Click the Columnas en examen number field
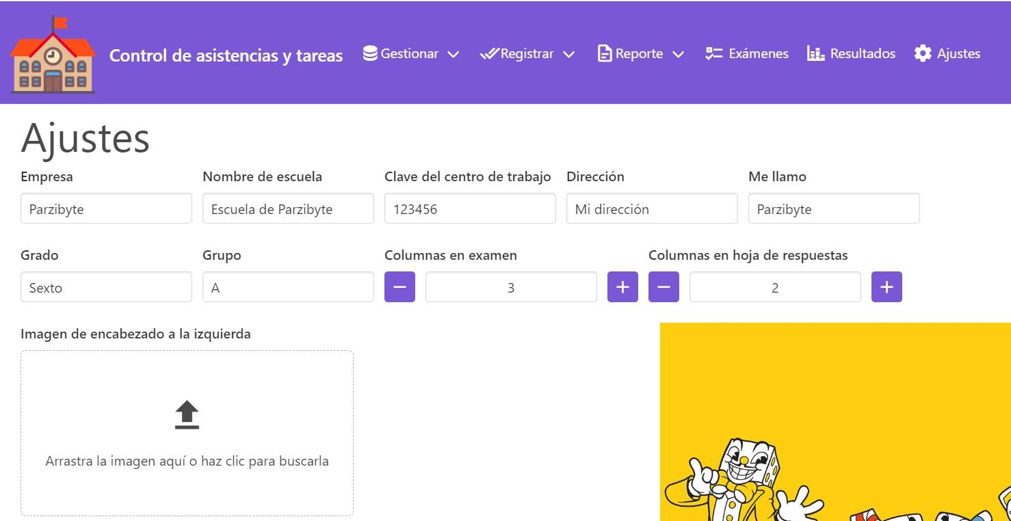 [x=511, y=287]
